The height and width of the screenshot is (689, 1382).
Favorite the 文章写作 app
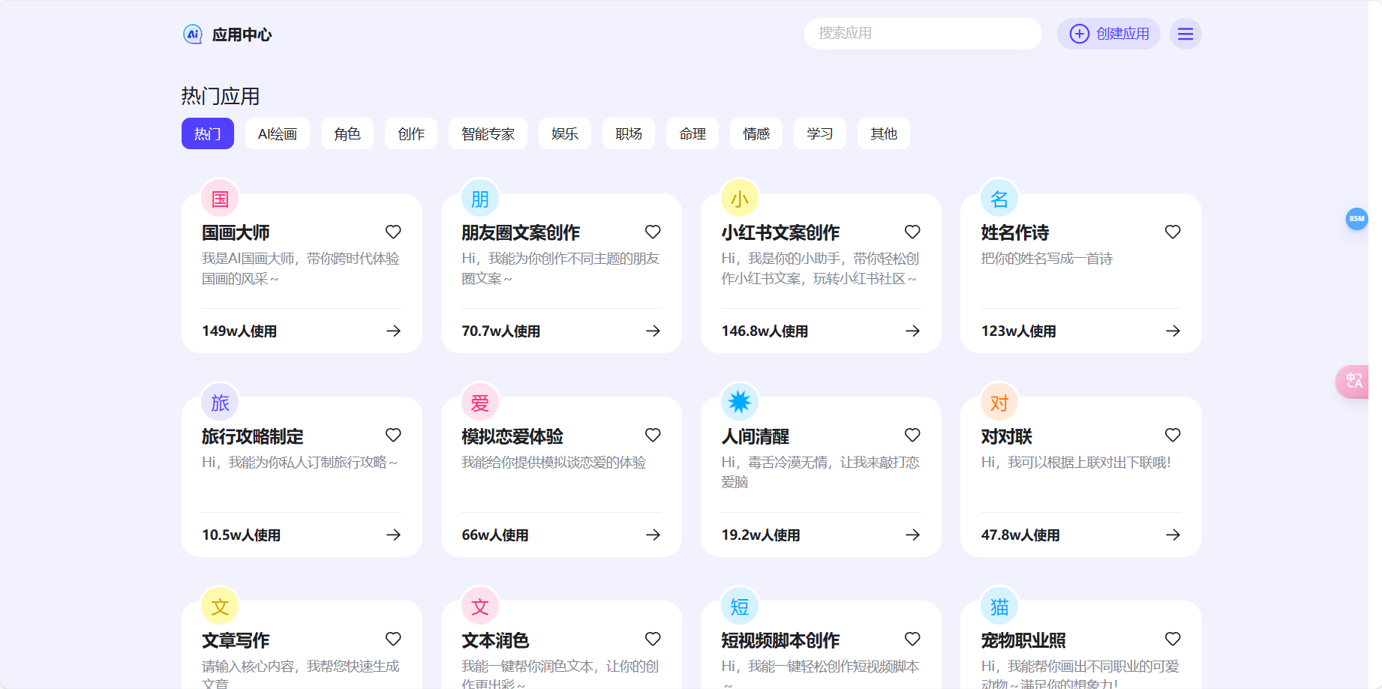pyautogui.click(x=393, y=639)
